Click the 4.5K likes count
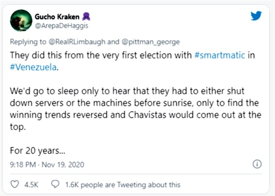 pos(30,184)
